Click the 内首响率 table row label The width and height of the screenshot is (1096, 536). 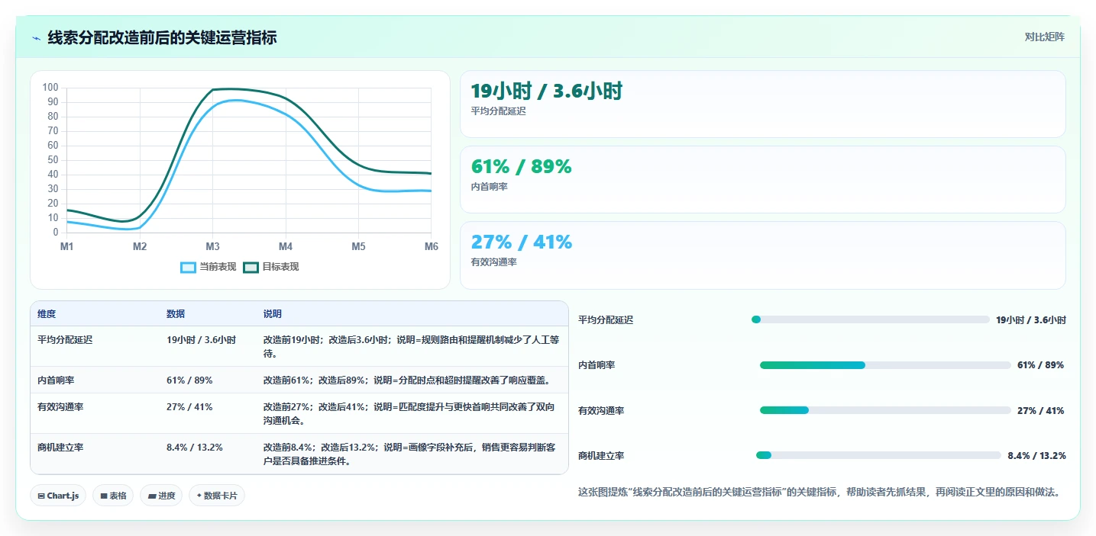click(56, 380)
